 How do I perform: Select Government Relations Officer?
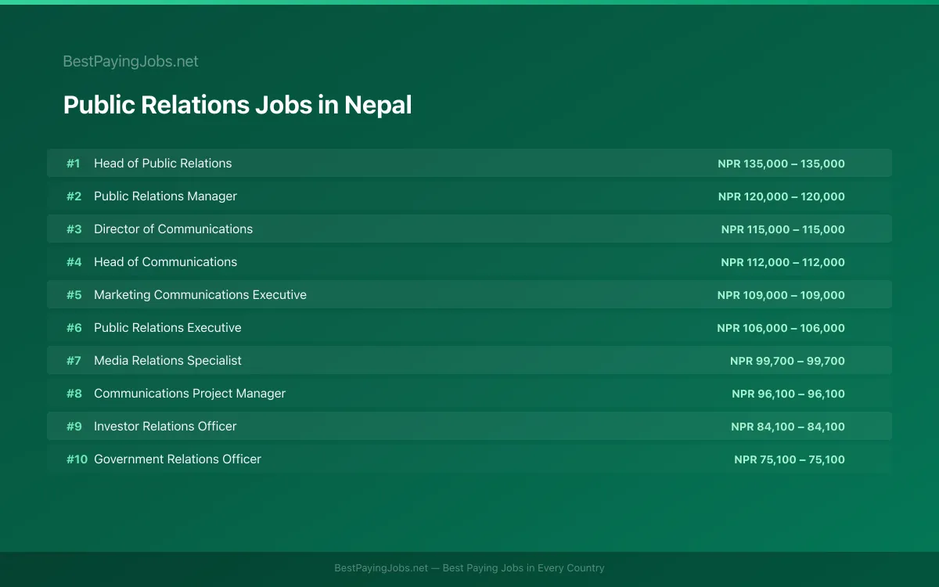[178, 459]
